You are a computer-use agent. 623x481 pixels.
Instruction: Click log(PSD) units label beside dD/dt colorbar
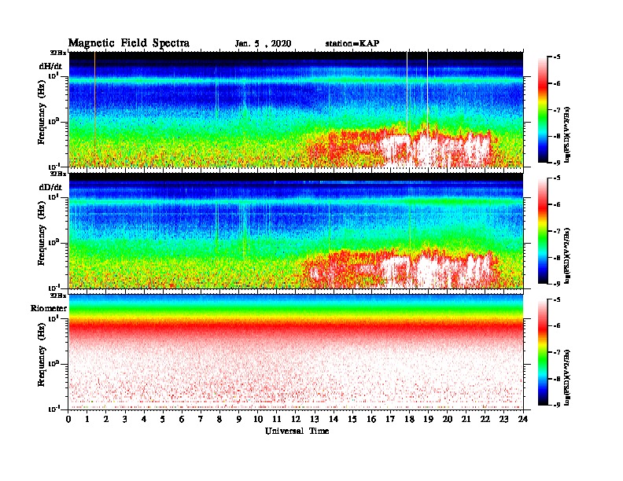[x=567, y=255]
